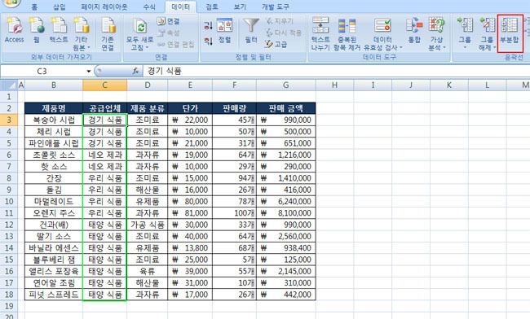This screenshot has height=319, width=530.
Task: Open the Group dropdown arrow
Action: click(465, 48)
